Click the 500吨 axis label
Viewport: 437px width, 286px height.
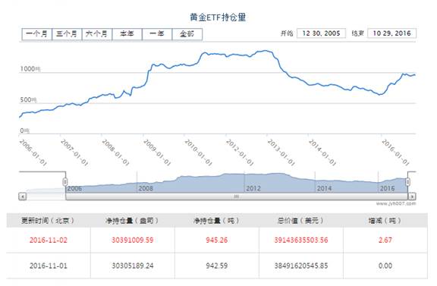point(28,100)
